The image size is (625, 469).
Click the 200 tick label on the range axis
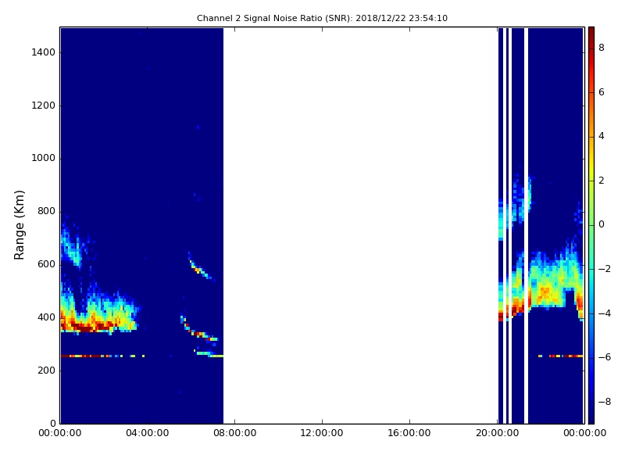tap(46, 371)
